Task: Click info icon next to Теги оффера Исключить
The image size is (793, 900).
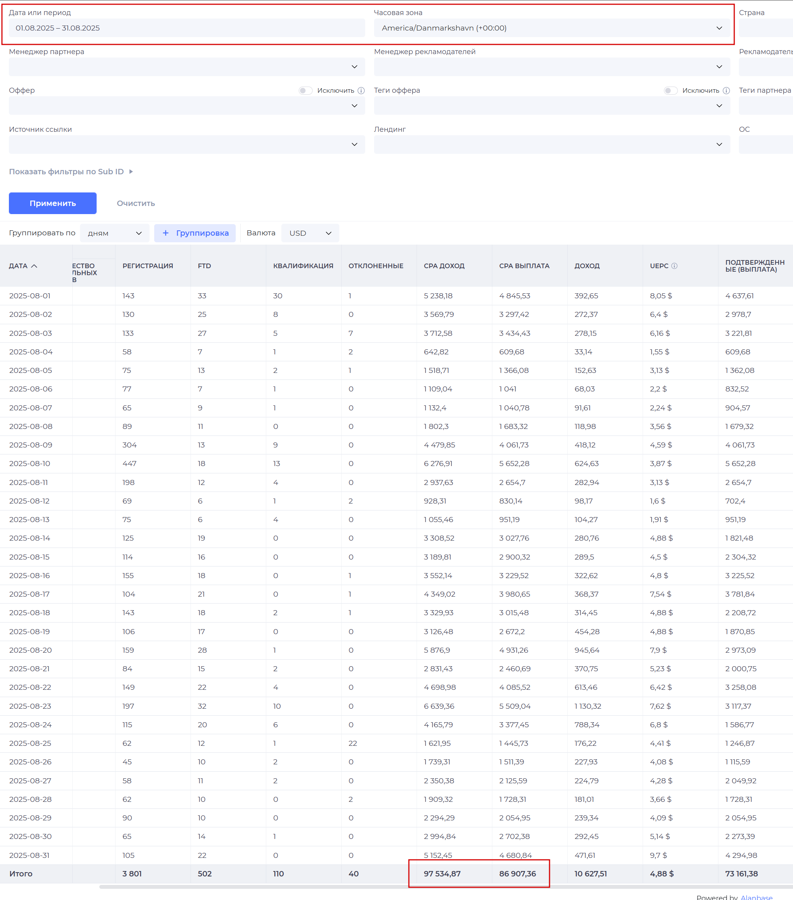Action: pyautogui.click(x=726, y=91)
